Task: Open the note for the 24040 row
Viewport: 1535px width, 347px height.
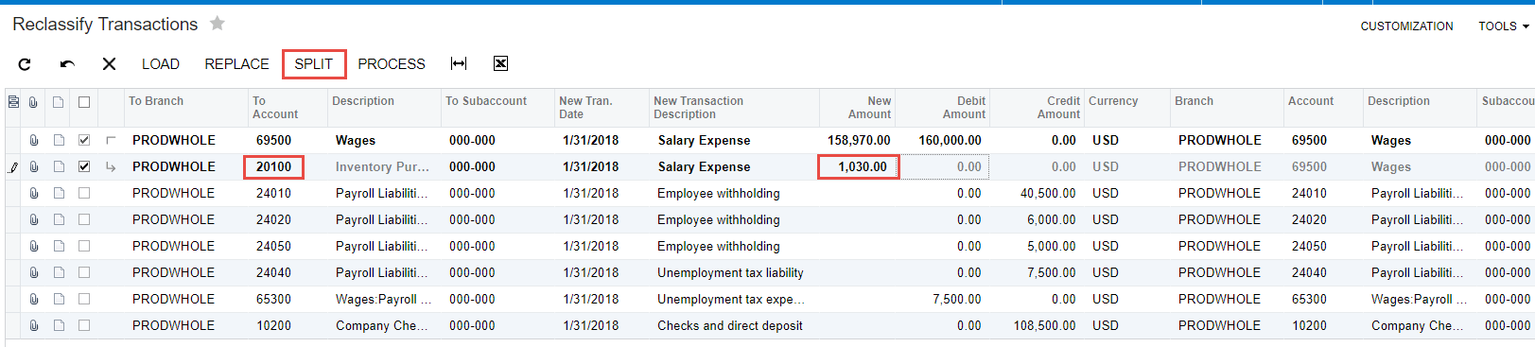Action: tap(59, 272)
